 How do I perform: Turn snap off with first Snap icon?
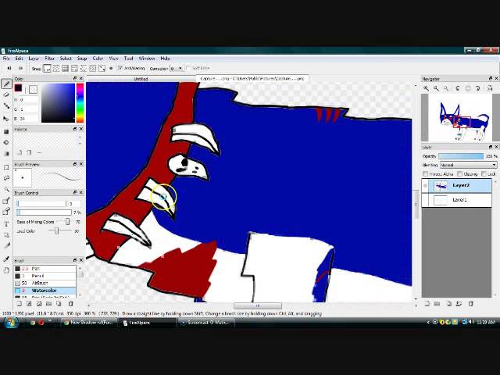47,68
